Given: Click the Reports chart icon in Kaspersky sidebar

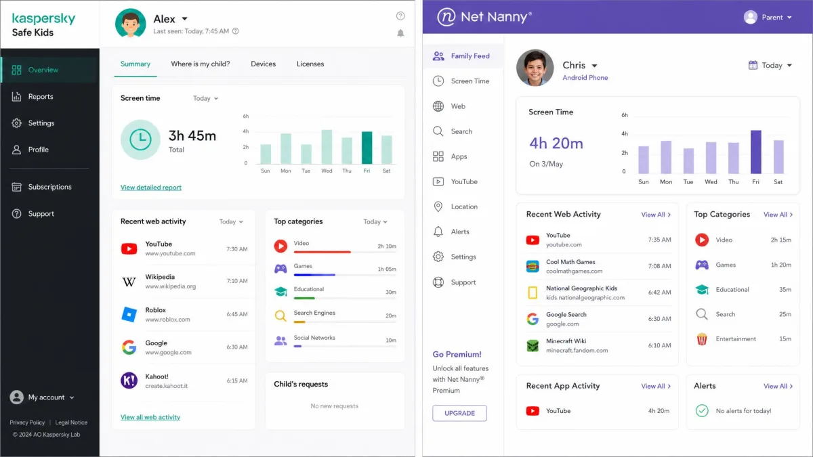Looking at the screenshot, I should click(17, 97).
